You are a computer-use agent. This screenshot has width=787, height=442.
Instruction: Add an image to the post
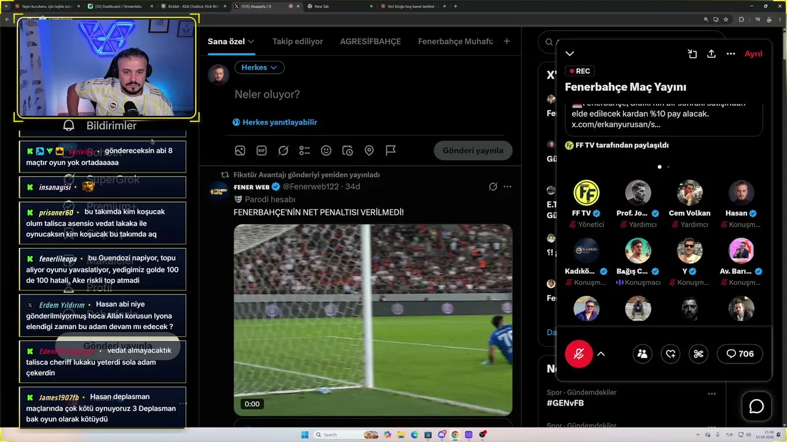point(240,150)
